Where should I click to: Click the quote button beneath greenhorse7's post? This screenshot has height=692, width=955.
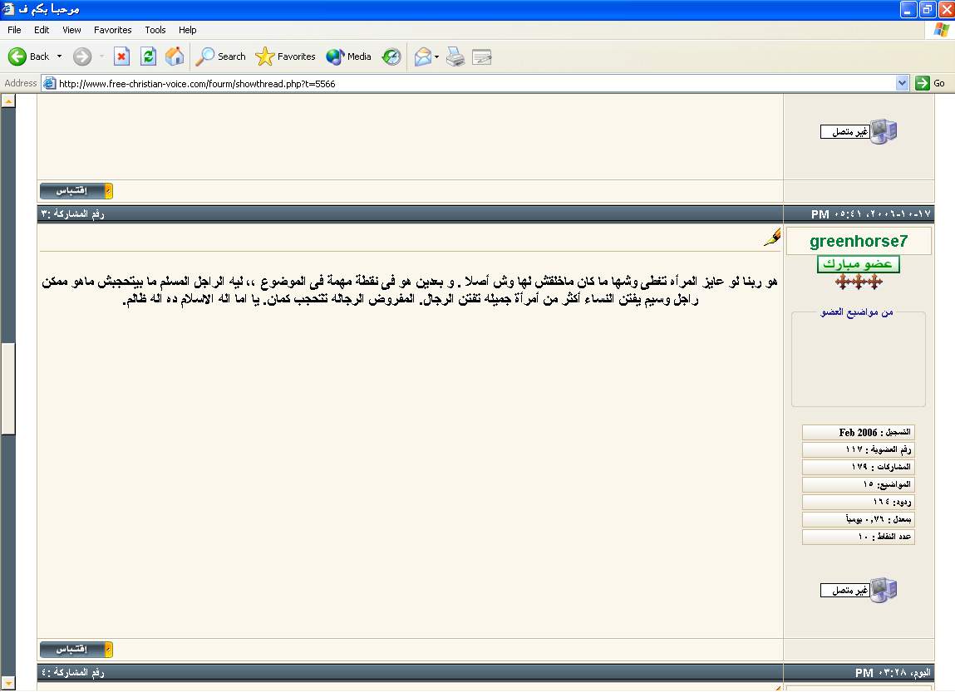point(76,650)
